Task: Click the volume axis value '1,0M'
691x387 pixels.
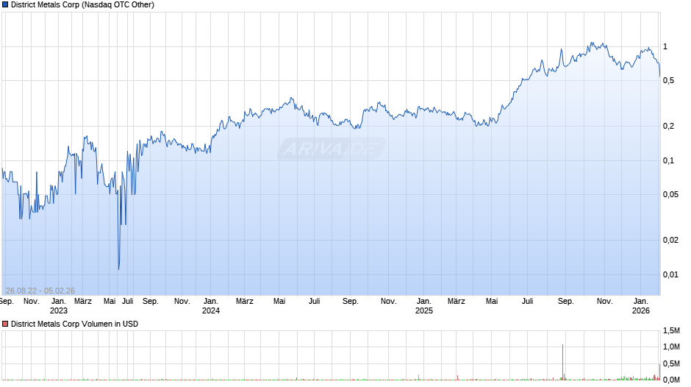Action: pyautogui.click(x=671, y=347)
